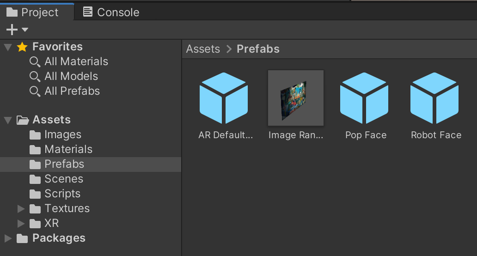Image resolution: width=477 pixels, height=256 pixels.
Task: Expand the Textures folder arrow
Action: [21, 209]
